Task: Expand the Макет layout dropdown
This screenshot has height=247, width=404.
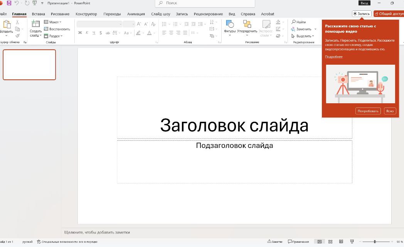Action: (x=53, y=22)
